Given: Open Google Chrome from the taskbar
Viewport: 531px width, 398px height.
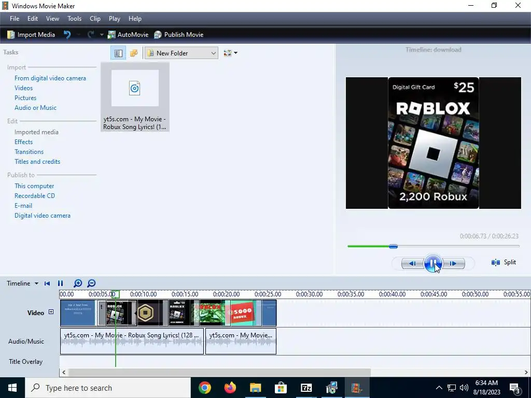Looking at the screenshot, I should click(x=205, y=388).
